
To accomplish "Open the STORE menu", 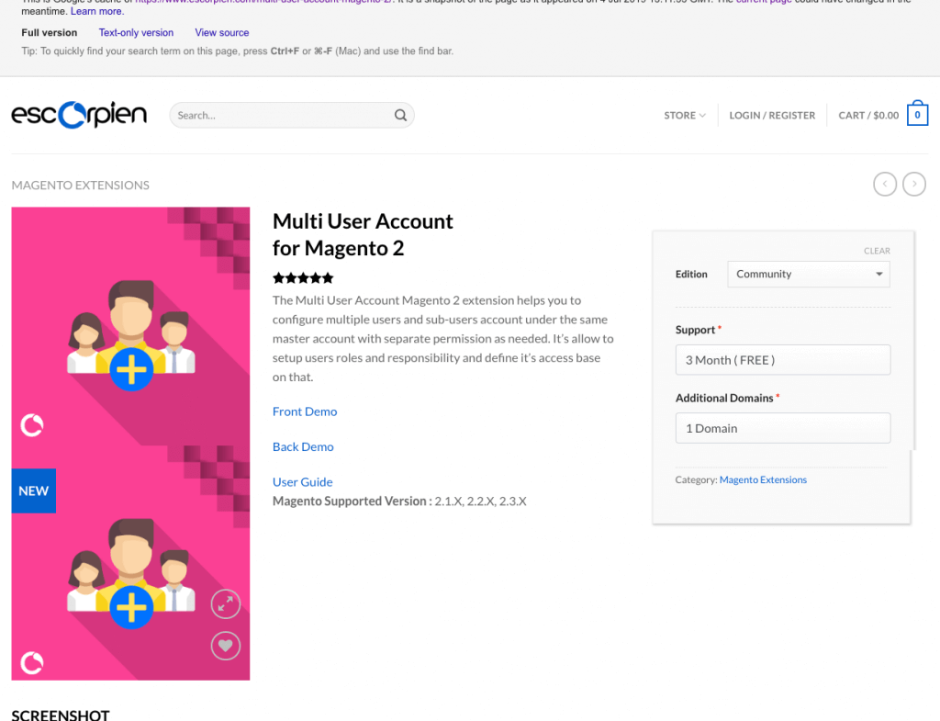I will click(685, 116).
